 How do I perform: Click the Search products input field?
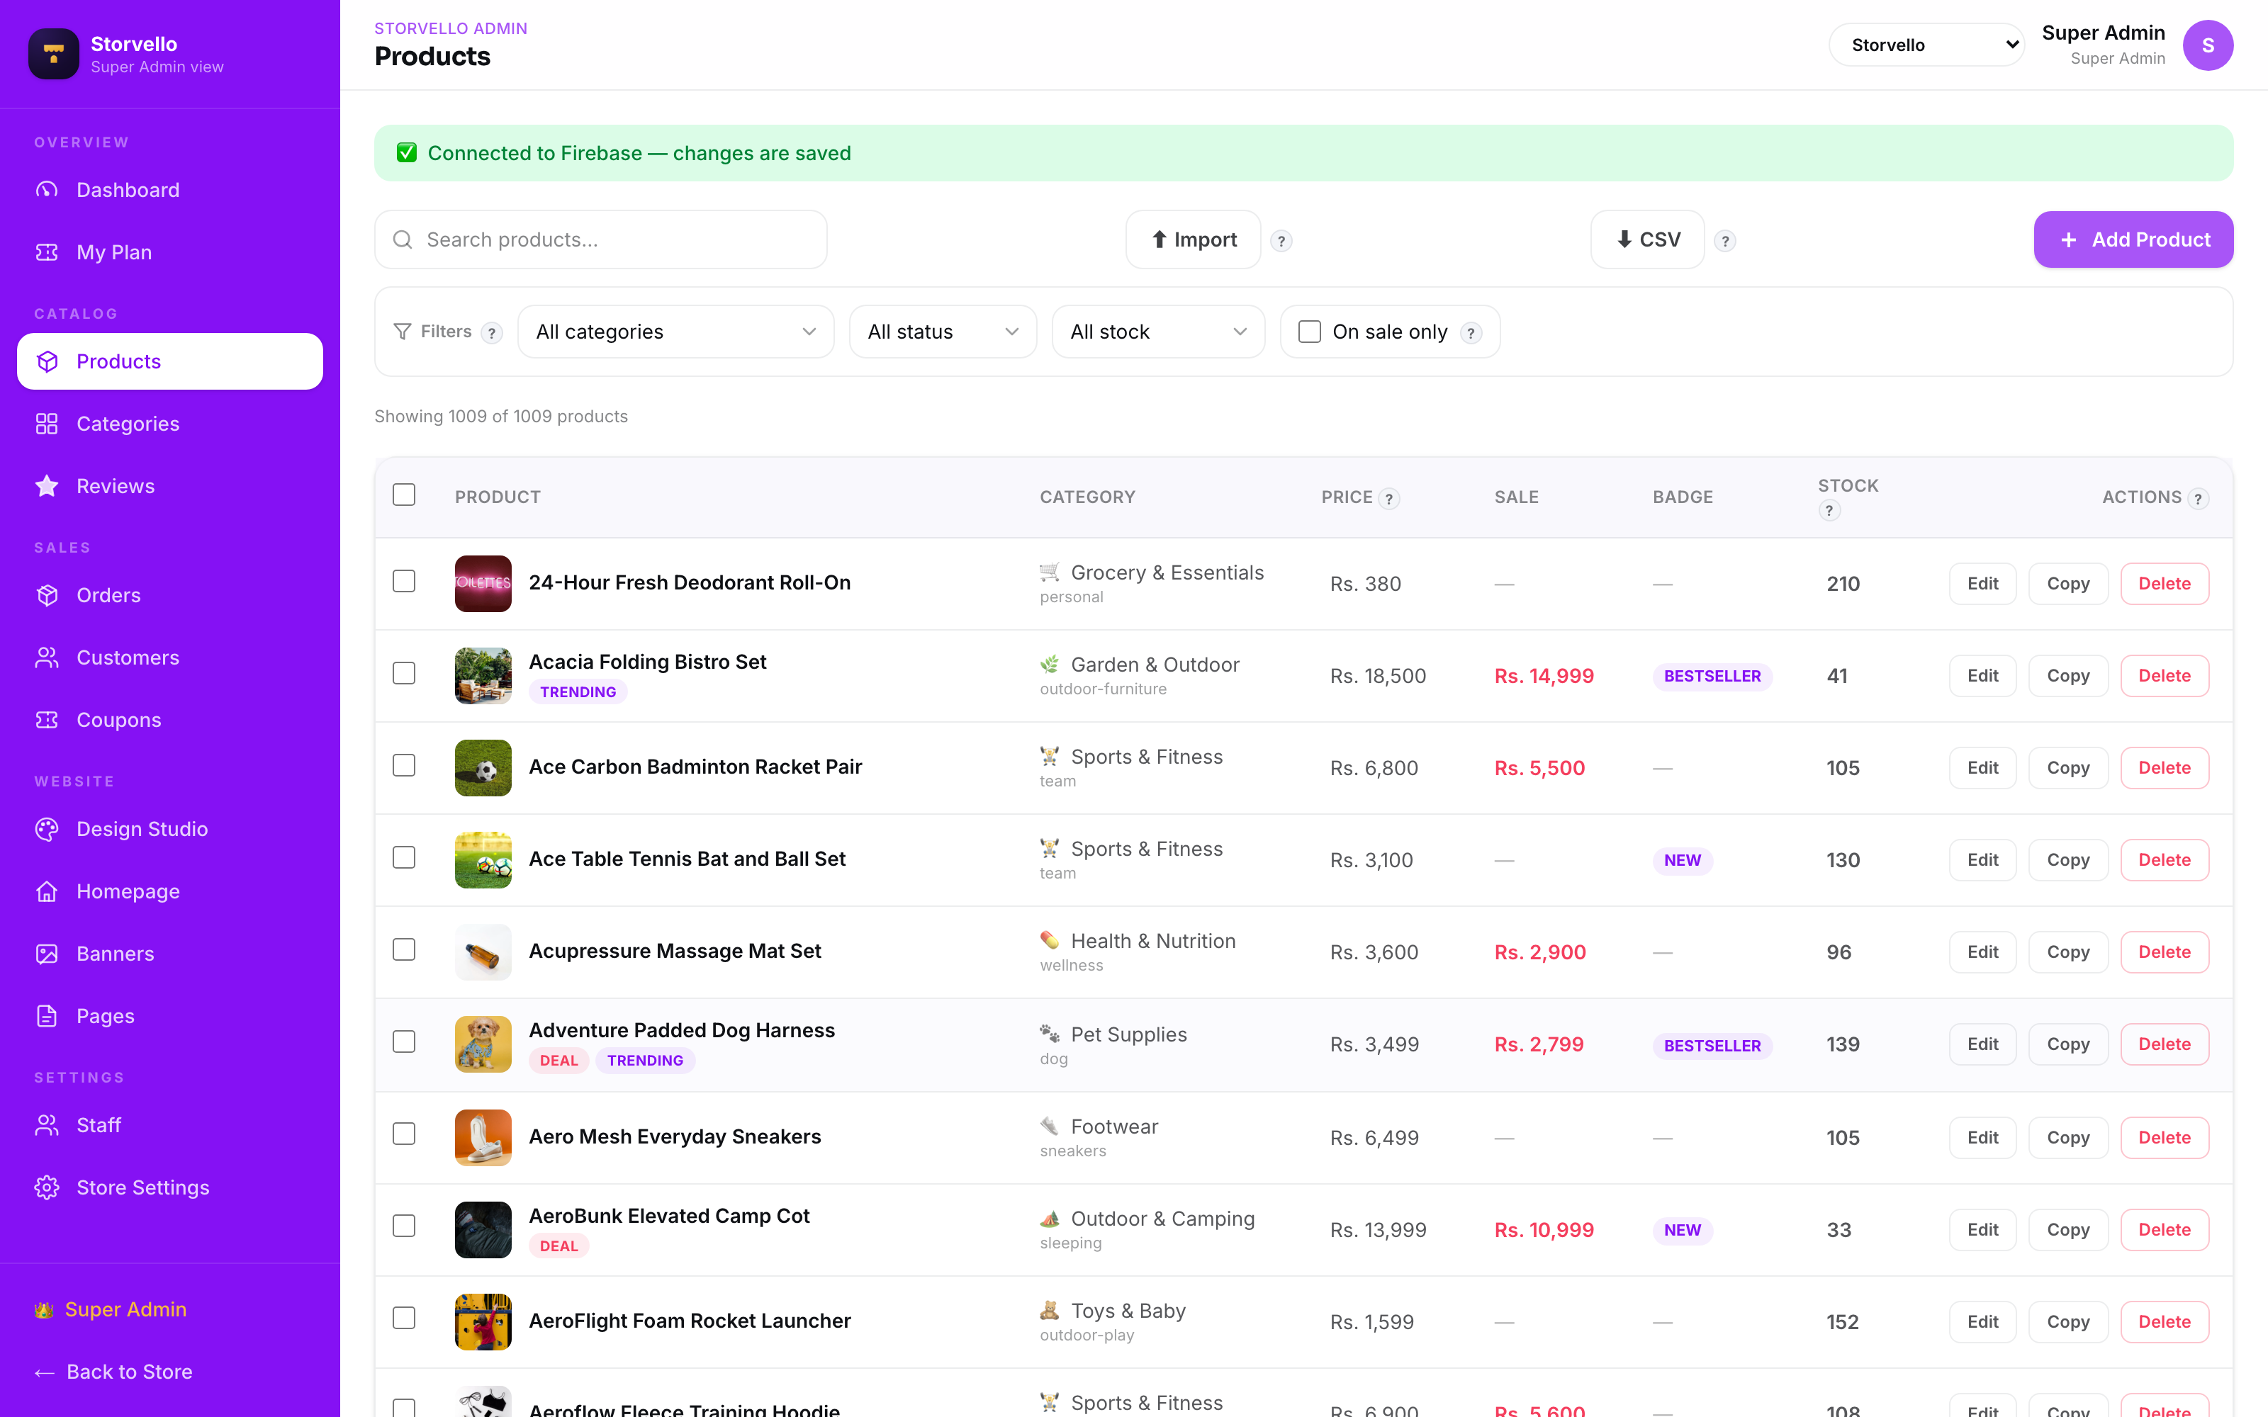point(601,240)
